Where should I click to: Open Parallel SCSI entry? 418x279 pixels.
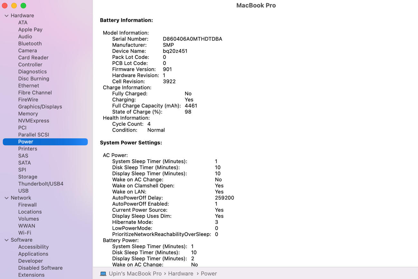[33, 135]
